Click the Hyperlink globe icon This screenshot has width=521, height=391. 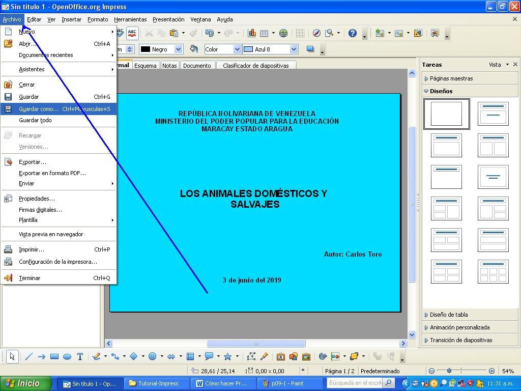tap(283, 33)
